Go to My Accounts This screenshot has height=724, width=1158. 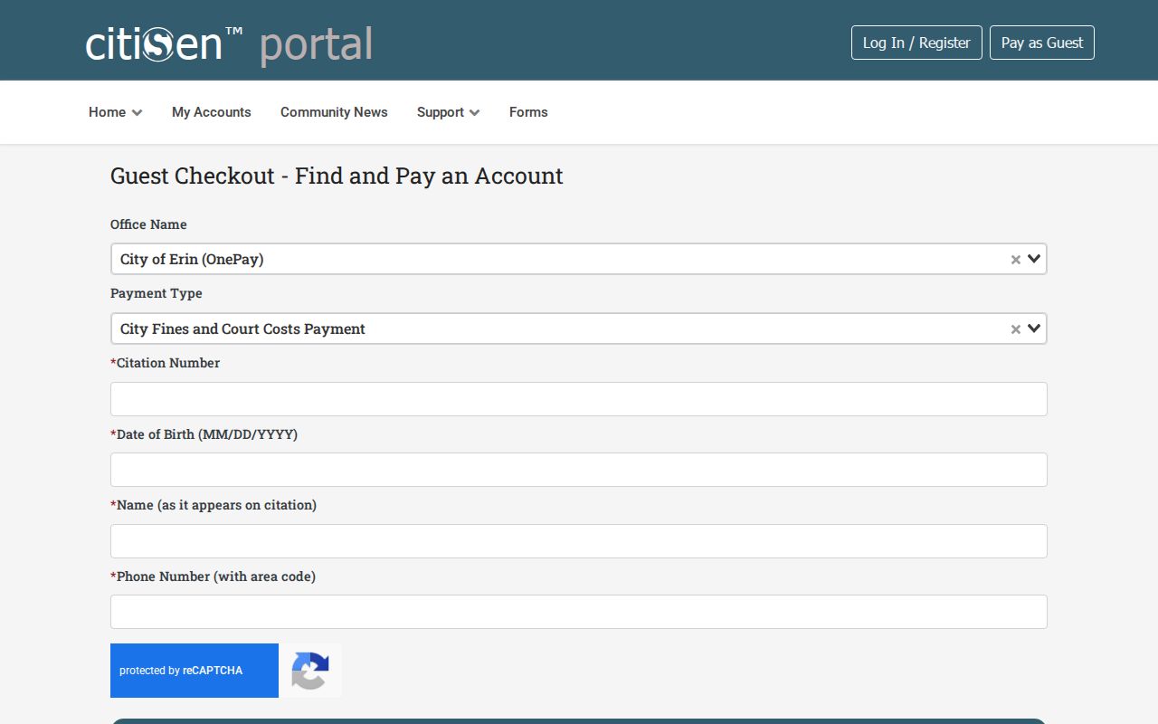coord(212,112)
